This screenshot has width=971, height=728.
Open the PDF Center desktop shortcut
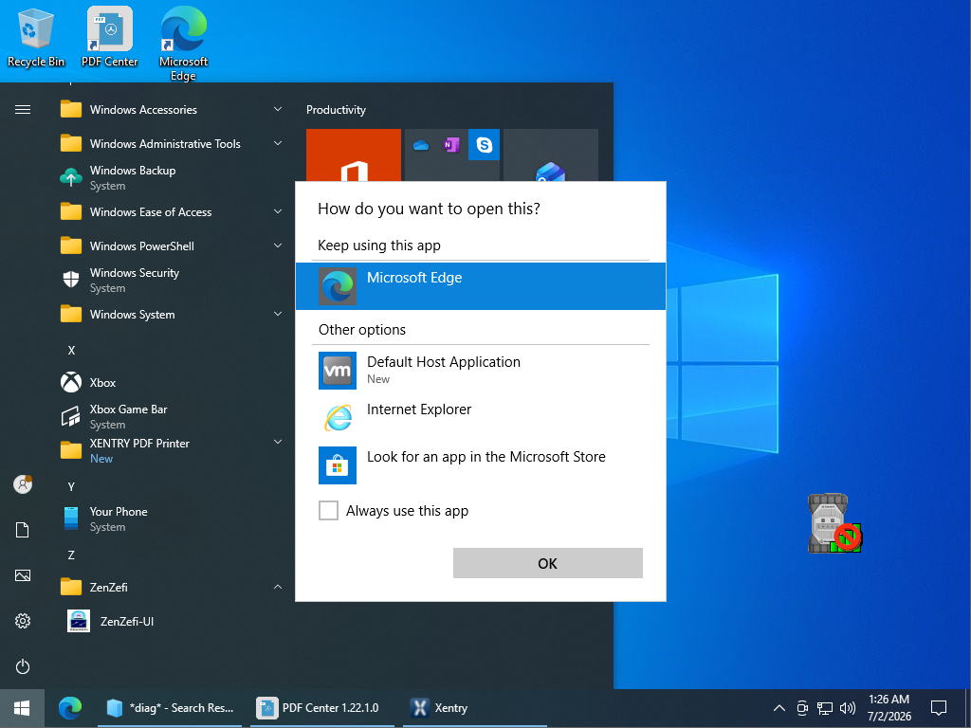[x=110, y=38]
